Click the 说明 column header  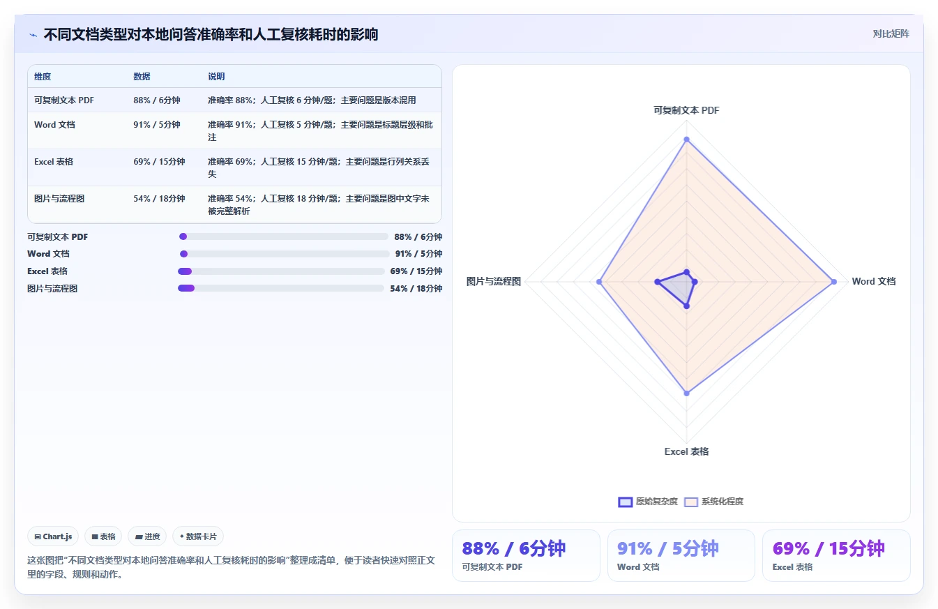(x=216, y=77)
